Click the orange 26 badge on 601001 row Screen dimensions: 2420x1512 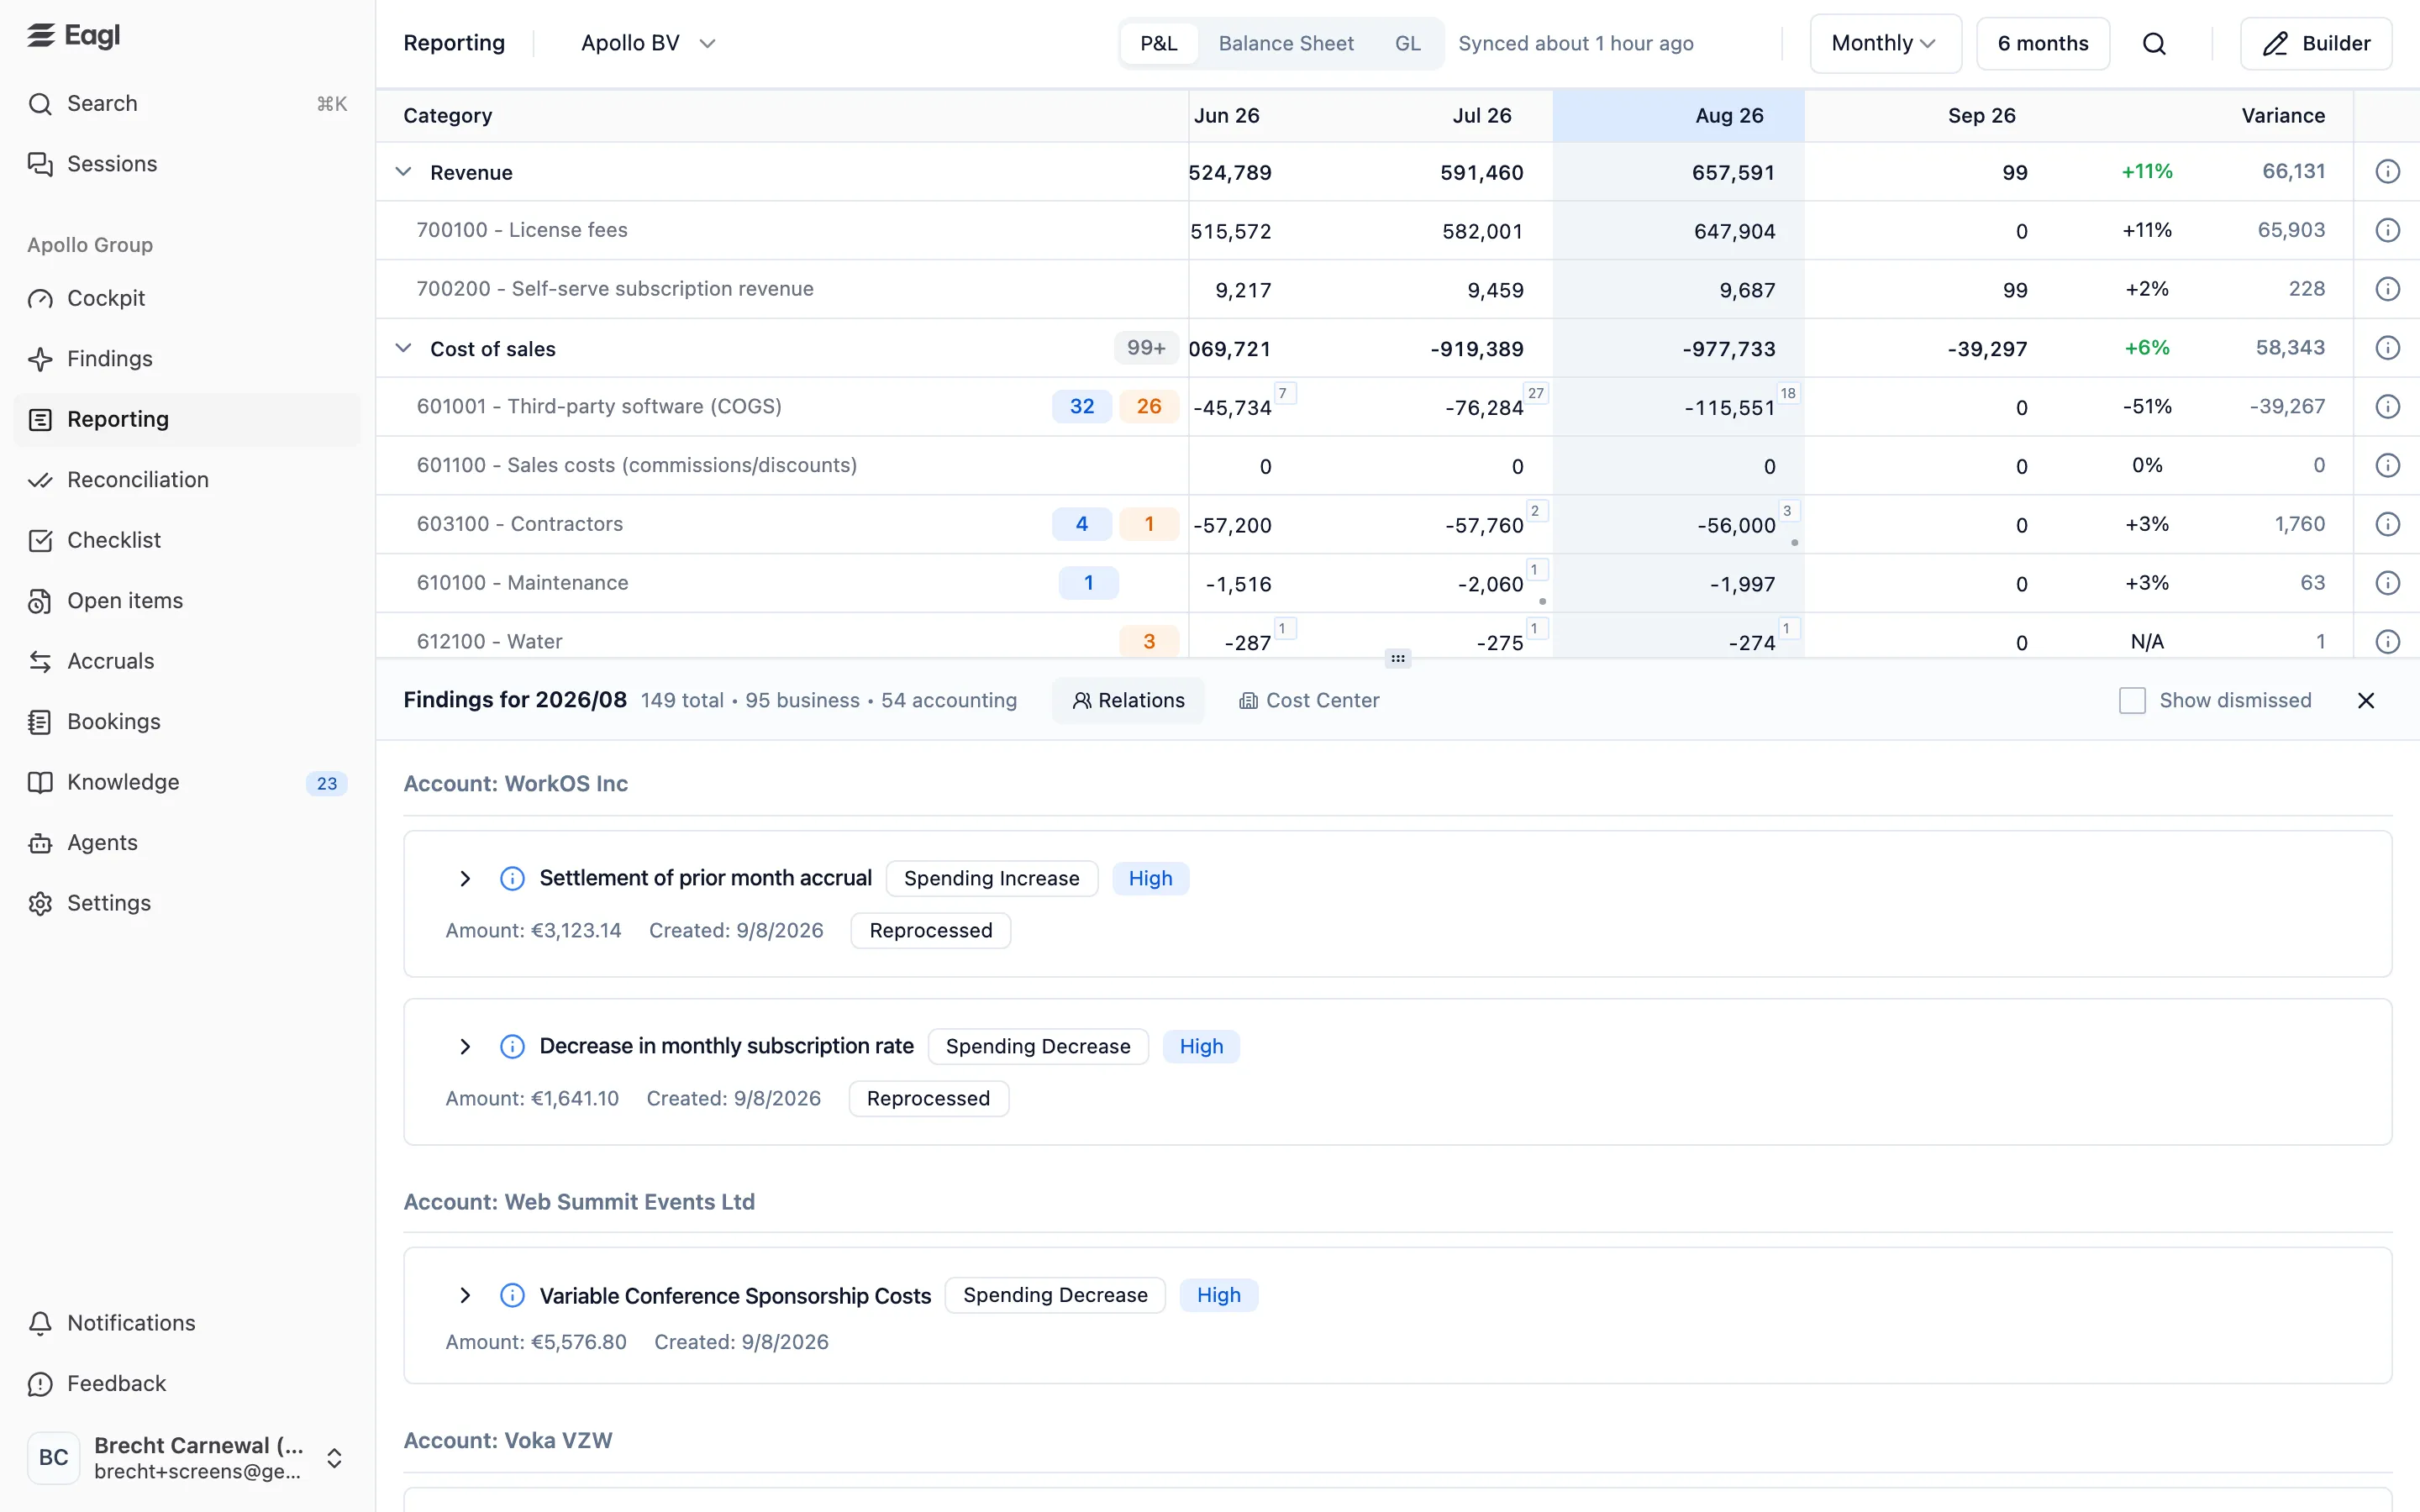(1149, 407)
